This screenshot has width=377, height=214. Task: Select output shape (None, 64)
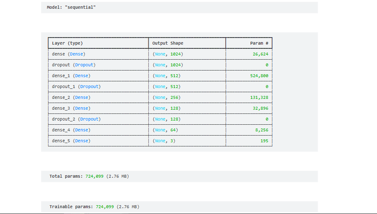pyautogui.click(x=165, y=130)
